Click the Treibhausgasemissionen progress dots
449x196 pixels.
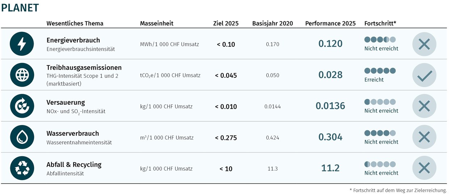click(x=380, y=71)
